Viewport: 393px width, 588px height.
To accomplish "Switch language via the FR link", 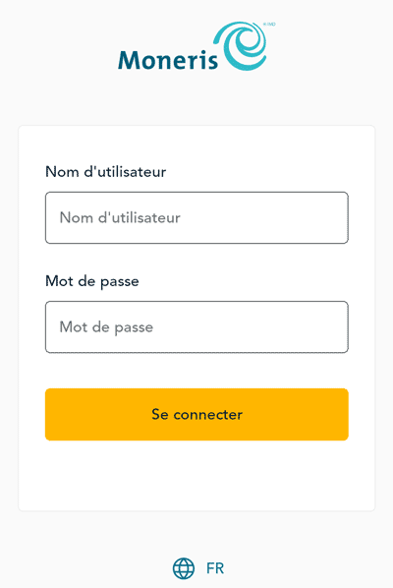I will [x=215, y=568].
